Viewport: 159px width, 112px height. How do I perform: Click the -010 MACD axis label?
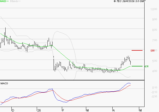tap(154, 92)
